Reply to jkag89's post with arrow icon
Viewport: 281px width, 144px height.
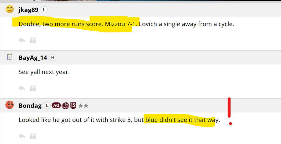[x=22, y=40]
